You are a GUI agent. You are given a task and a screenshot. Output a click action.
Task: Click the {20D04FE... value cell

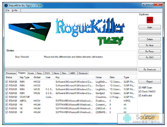101,112
